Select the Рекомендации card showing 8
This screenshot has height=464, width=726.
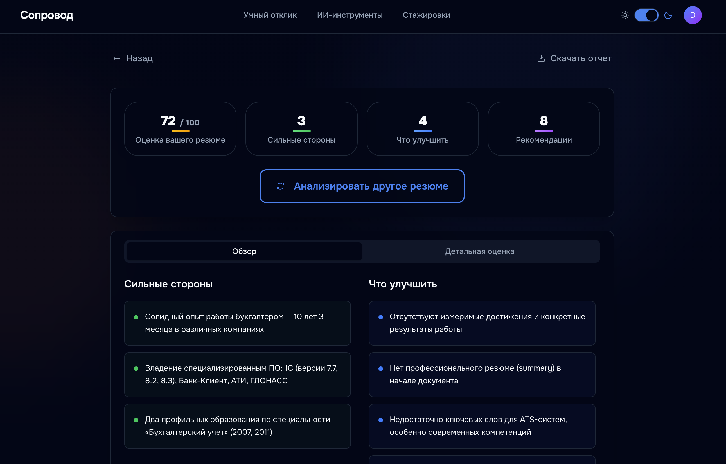point(544,129)
